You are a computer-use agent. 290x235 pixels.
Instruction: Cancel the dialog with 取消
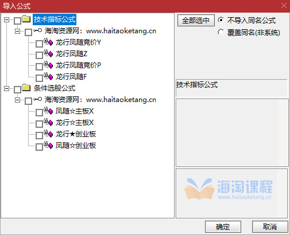point(270,227)
